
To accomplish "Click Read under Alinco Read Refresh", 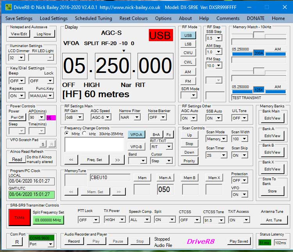I will (17, 160).
